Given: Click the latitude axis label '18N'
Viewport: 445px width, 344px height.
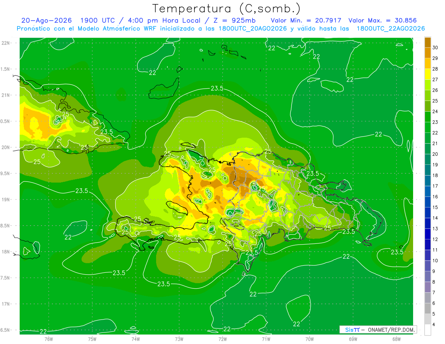Looking at the screenshot, I should click(5, 252).
